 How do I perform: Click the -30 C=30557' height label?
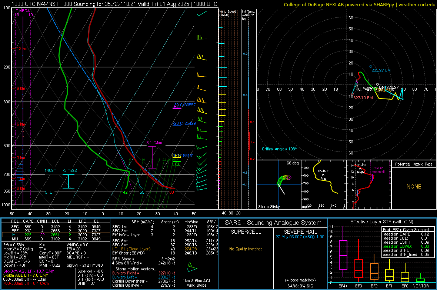click(x=184, y=105)
